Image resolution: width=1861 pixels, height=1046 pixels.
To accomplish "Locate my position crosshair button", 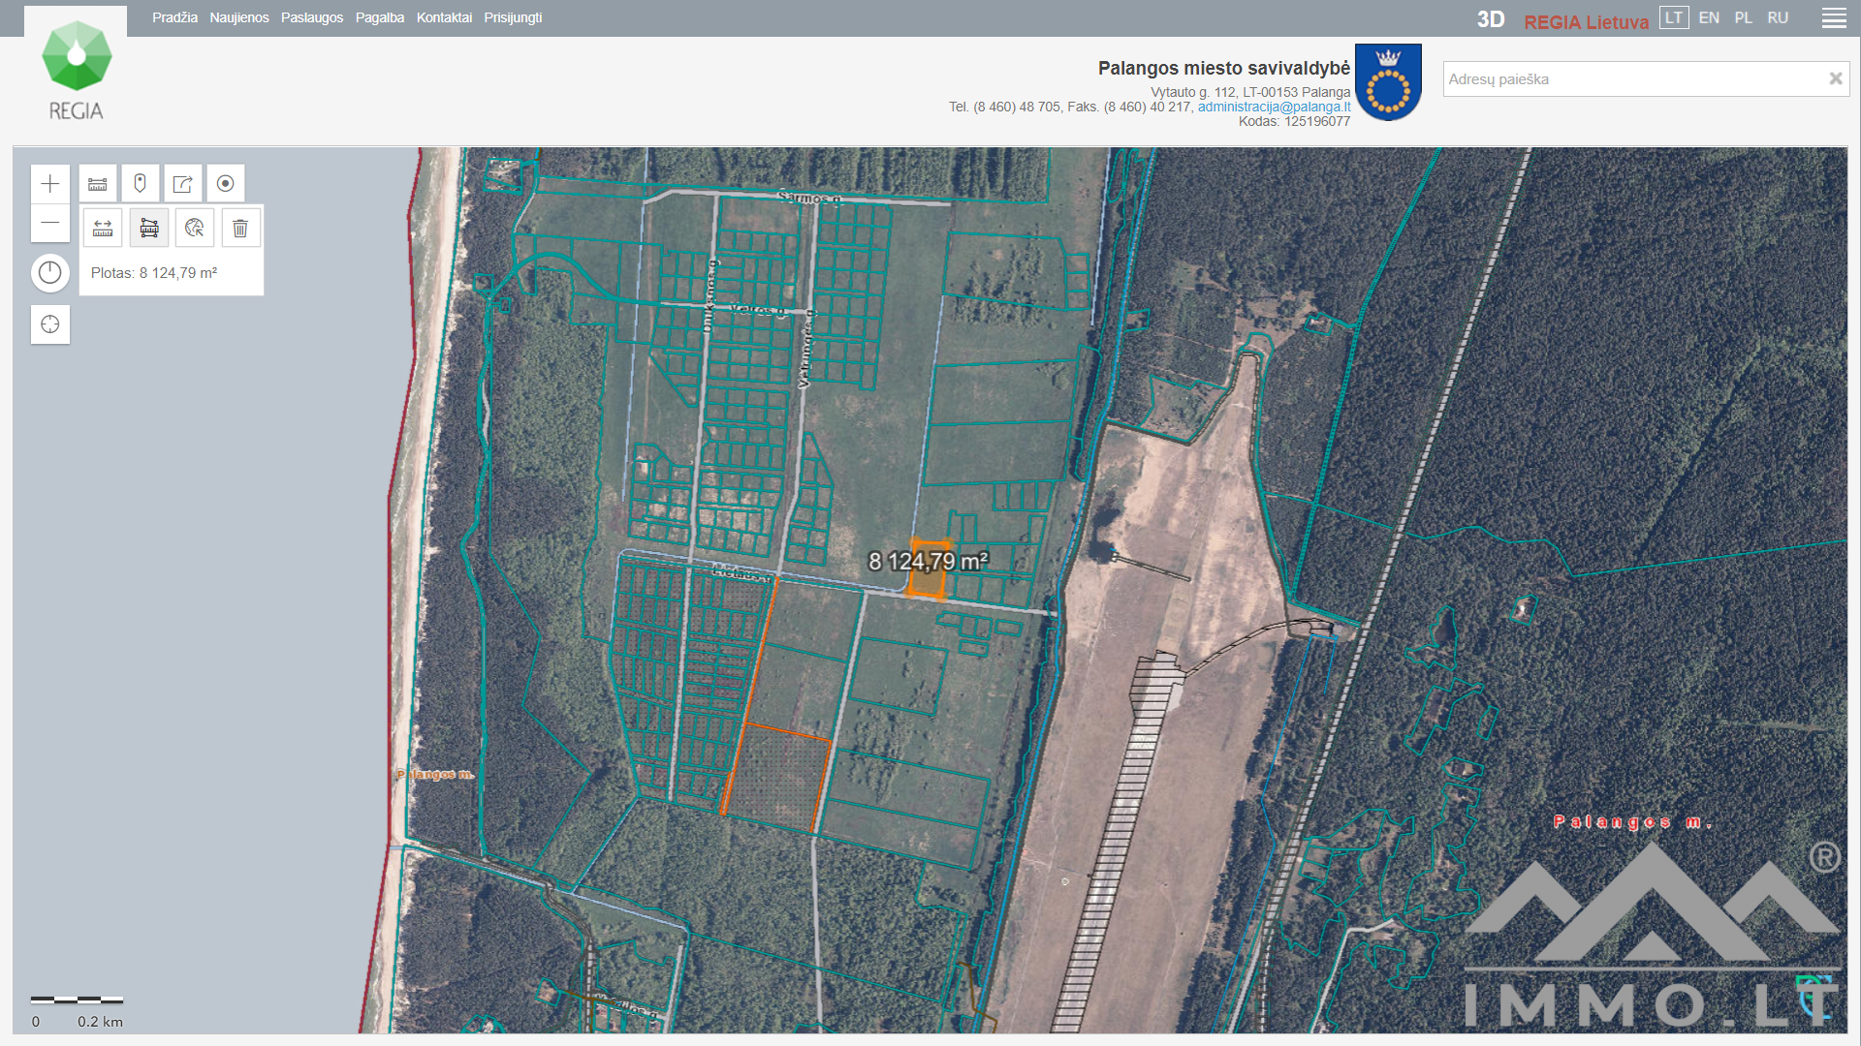I will pos(50,324).
